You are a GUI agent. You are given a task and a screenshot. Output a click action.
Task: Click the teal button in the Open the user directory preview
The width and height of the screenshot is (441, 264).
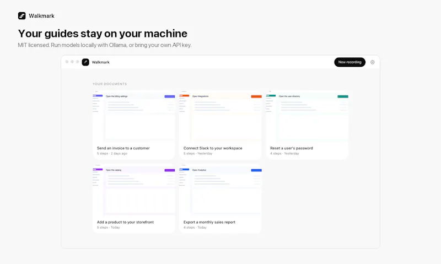[x=343, y=96]
